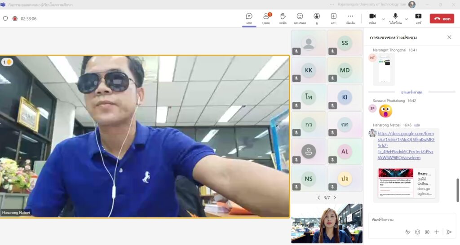
Task: Expand microphone options dropdown arrow
Action: [406, 19]
